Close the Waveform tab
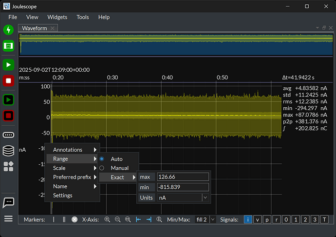The image size is (336, 237). coord(53,28)
